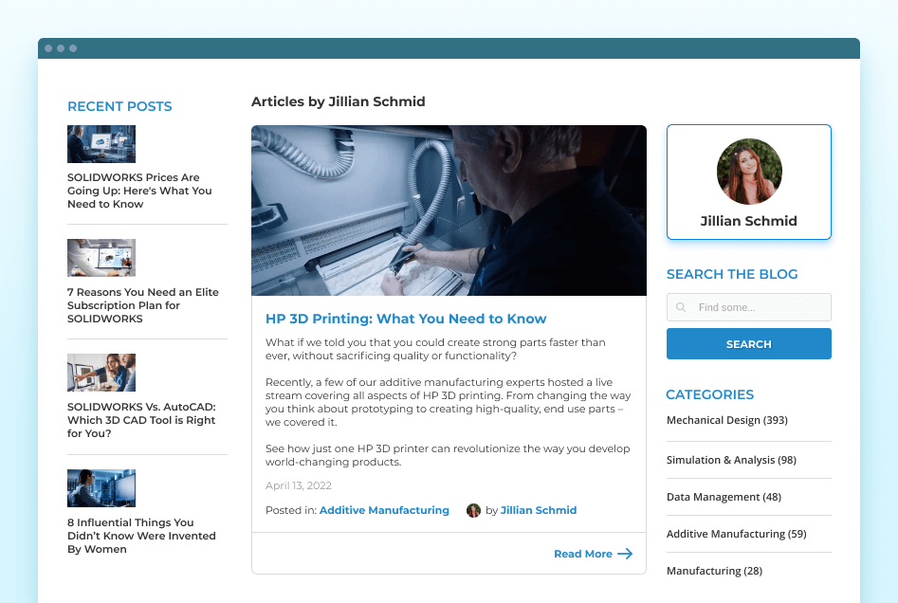The width and height of the screenshot is (898, 603).
Task: Focus the 'Find some...' search field
Action: [749, 307]
